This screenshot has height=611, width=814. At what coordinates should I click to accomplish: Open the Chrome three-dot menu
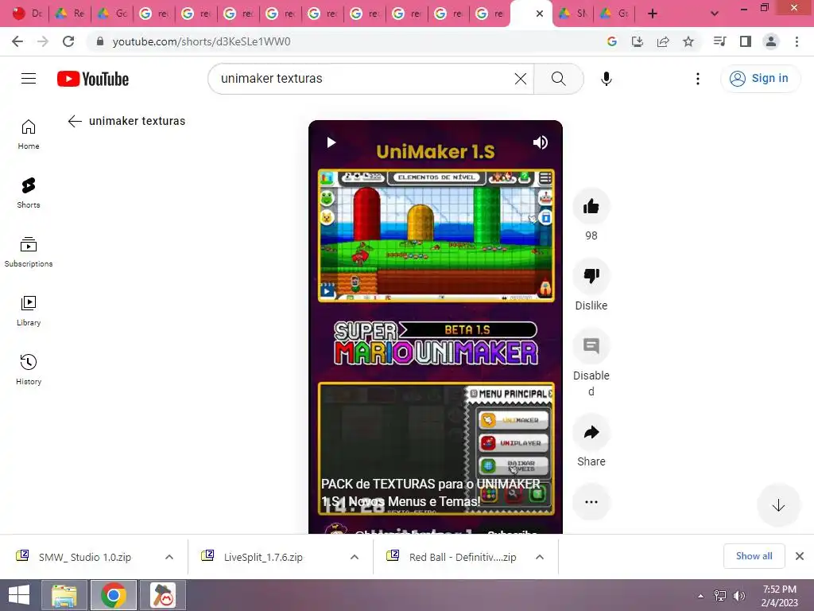click(x=797, y=41)
